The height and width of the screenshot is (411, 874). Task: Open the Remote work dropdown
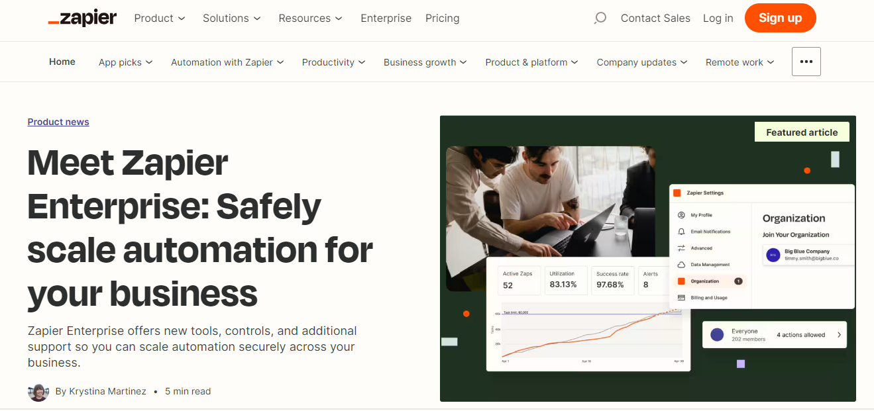tap(740, 62)
